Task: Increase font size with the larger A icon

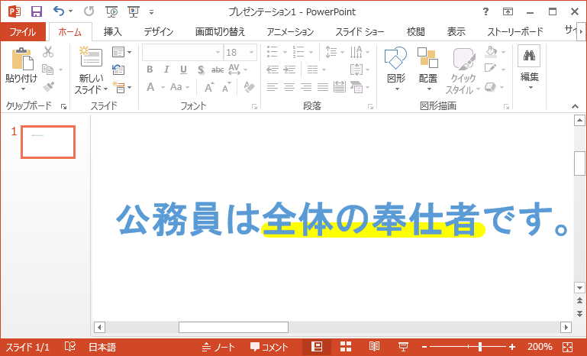Action: tap(209, 87)
